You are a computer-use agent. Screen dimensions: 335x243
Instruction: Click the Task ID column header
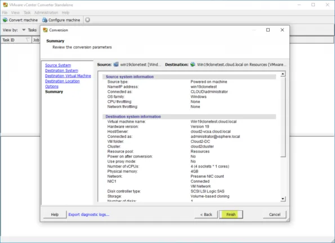[x=16, y=40]
